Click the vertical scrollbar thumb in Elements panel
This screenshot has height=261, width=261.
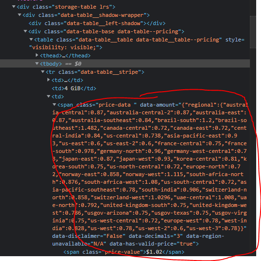[x=253, y=32]
